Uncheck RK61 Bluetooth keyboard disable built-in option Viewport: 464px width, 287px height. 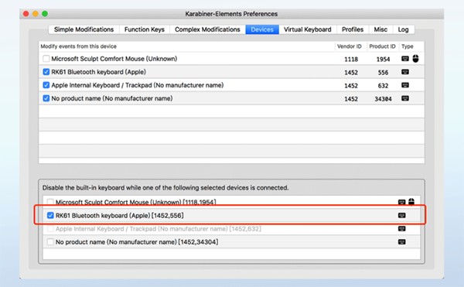coord(50,215)
